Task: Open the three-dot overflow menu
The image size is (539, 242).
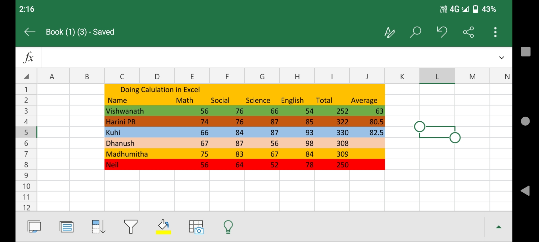Action: pos(495,32)
